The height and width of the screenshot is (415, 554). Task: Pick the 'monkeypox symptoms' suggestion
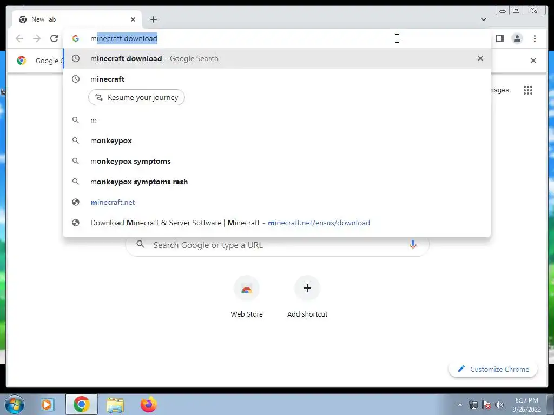pyautogui.click(x=277, y=161)
